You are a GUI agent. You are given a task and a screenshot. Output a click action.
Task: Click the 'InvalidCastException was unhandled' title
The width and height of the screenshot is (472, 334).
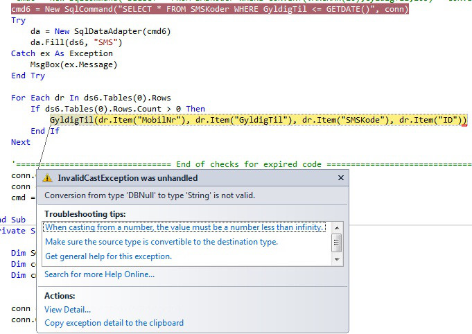pyautogui.click(x=128, y=178)
